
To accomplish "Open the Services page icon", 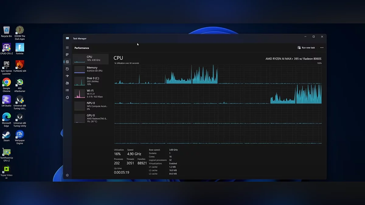I will point(67,97).
